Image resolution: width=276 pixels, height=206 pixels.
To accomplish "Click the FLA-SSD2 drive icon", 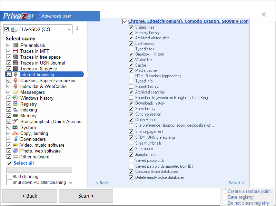I will pyautogui.click(x=14, y=29).
